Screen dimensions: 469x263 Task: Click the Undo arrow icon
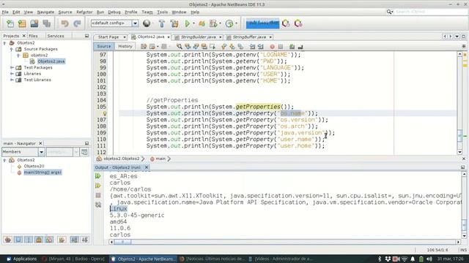tap(64, 23)
